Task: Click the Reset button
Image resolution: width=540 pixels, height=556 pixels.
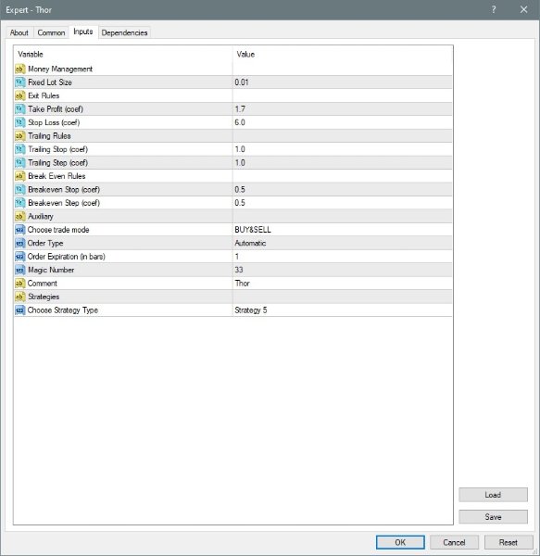Action: [x=509, y=542]
